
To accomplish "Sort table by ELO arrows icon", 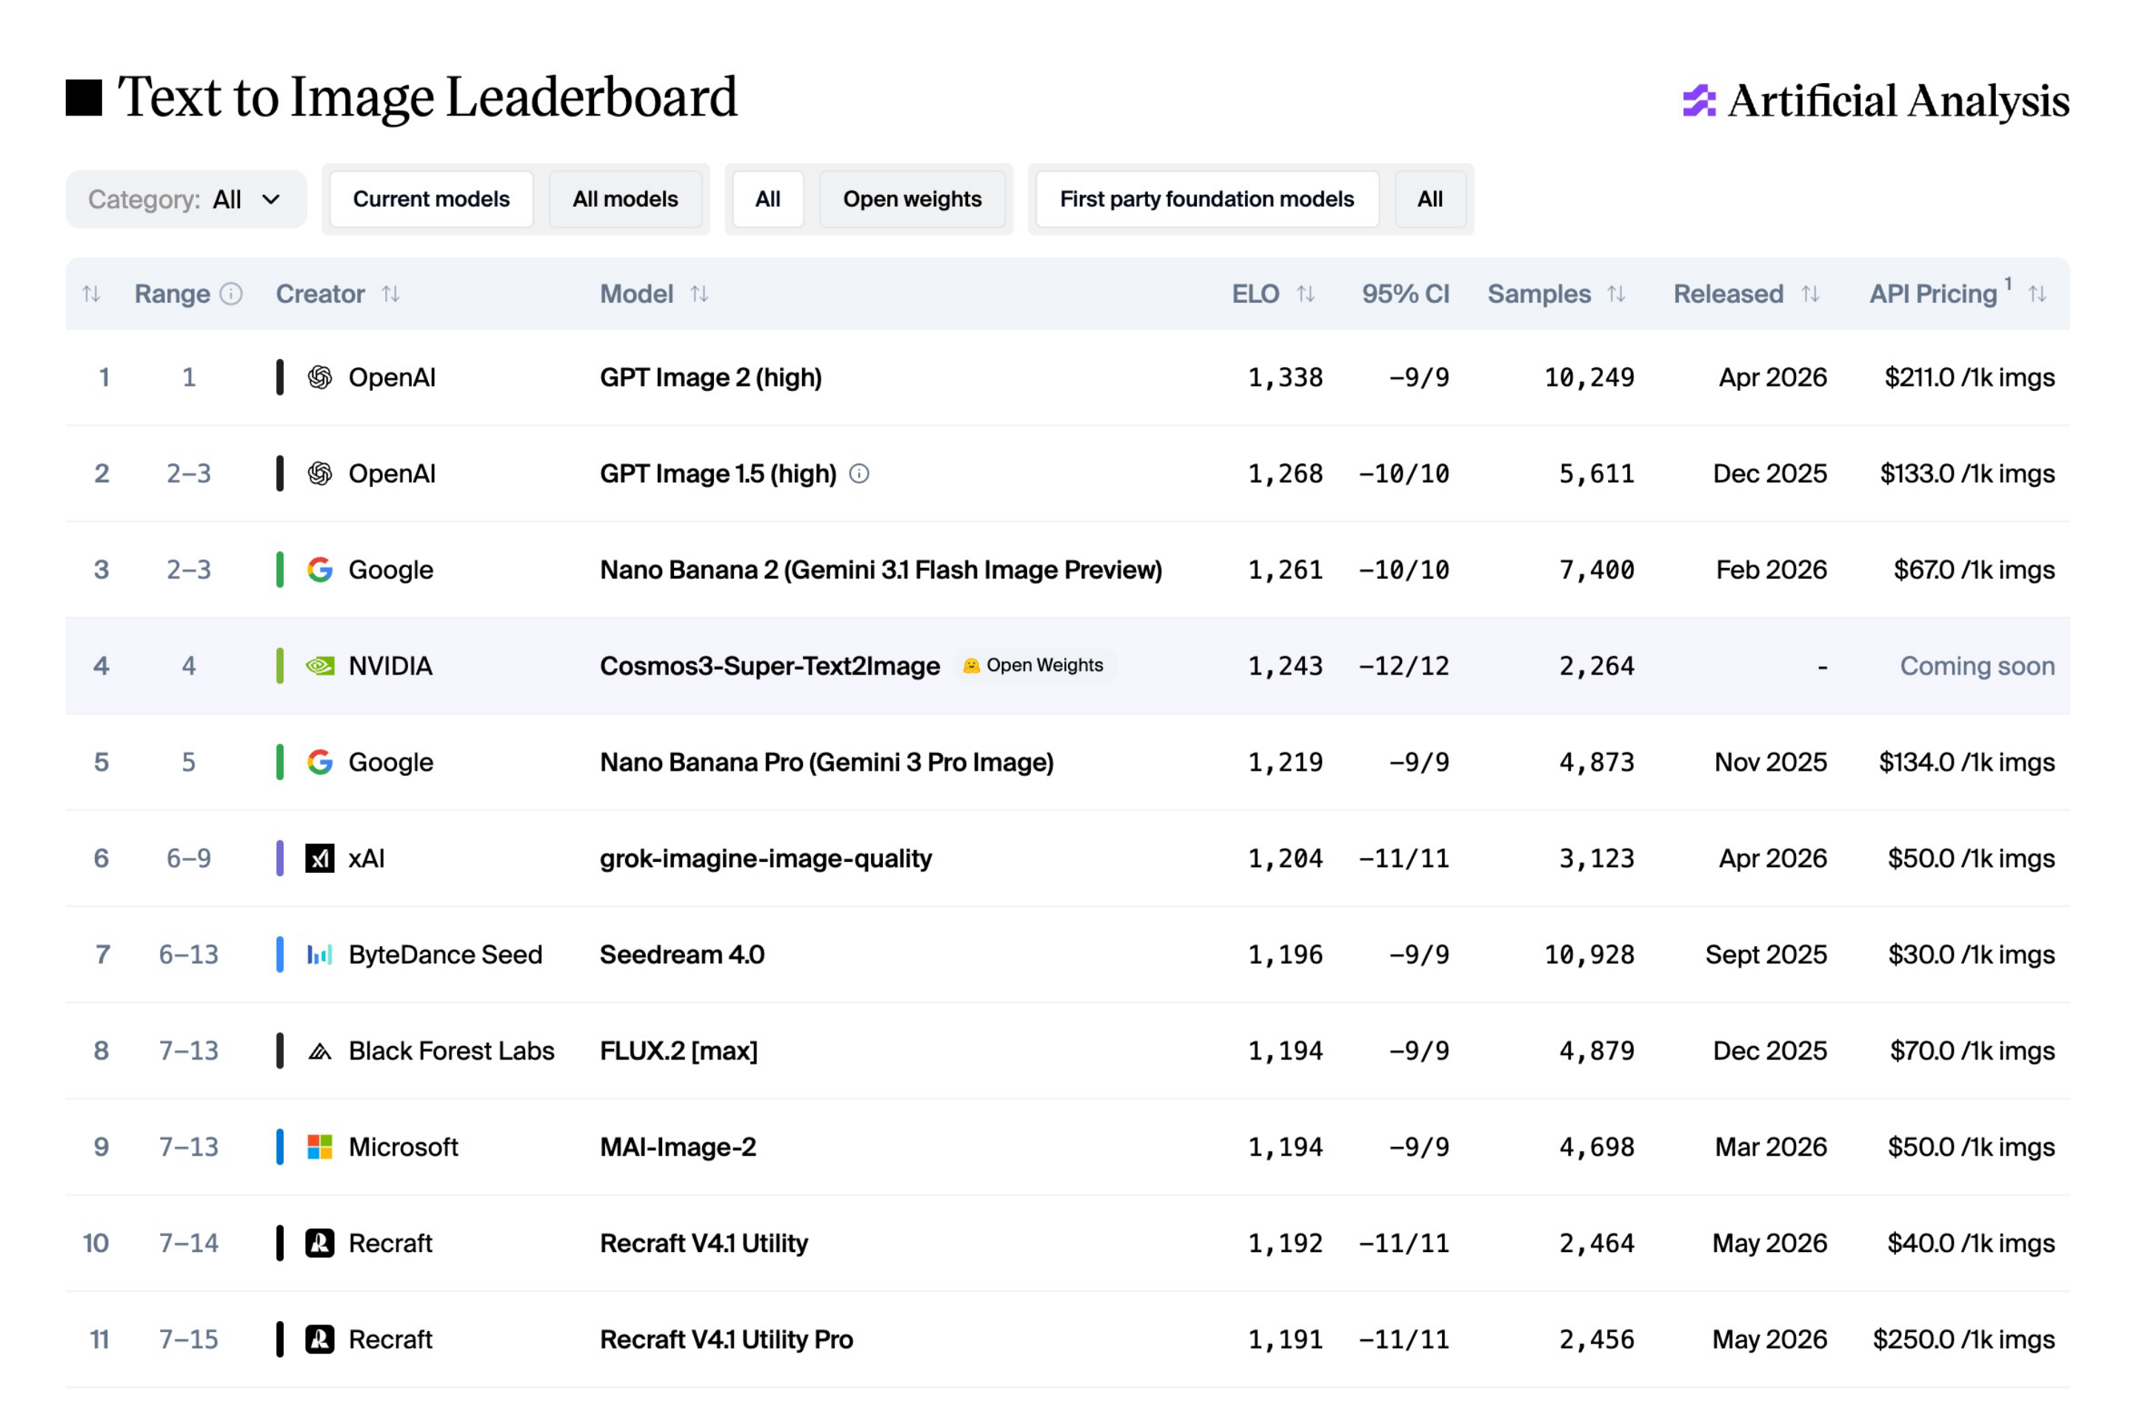I will point(1306,294).
